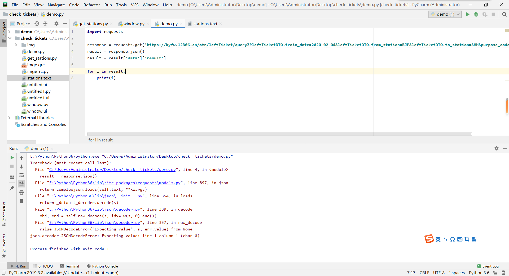Change indent setting 4 spaces
The height and width of the screenshot is (276, 509).
pyautogui.click(x=456, y=273)
